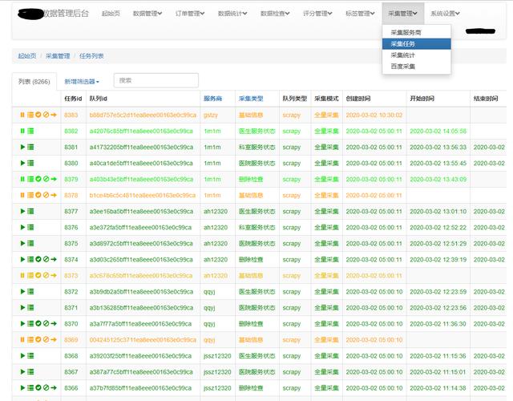513x401 pixels.
Task: Expand the 系统设置 menu
Action: [446, 14]
